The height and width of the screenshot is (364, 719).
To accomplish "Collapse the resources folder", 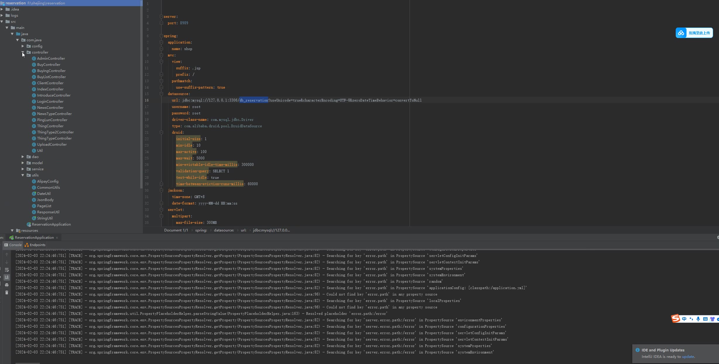I will pyautogui.click(x=12, y=230).
